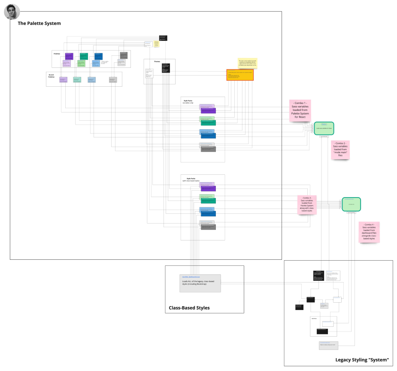397x371 pixels.
Task: Select the light purple card in Accent Palettes
Action: pyautogui.click(x=63, y=80)
